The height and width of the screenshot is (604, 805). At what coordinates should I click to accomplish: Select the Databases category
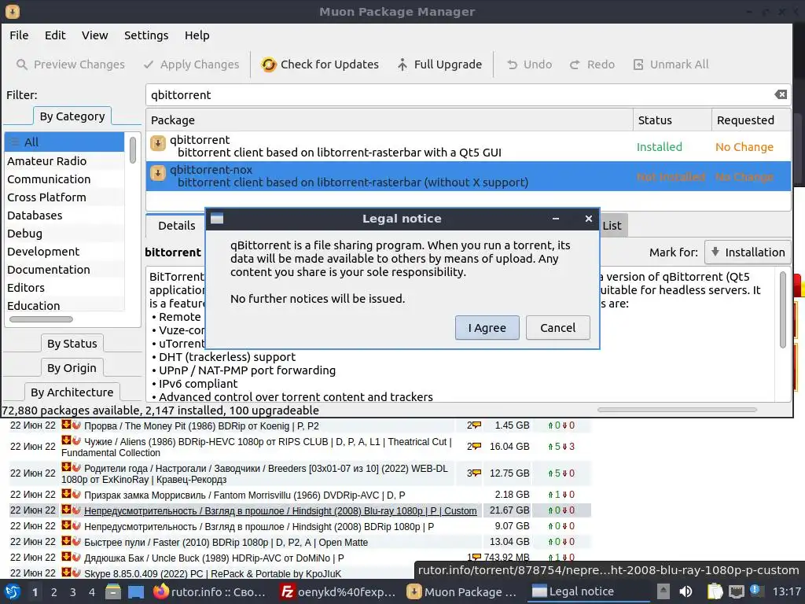64,215
